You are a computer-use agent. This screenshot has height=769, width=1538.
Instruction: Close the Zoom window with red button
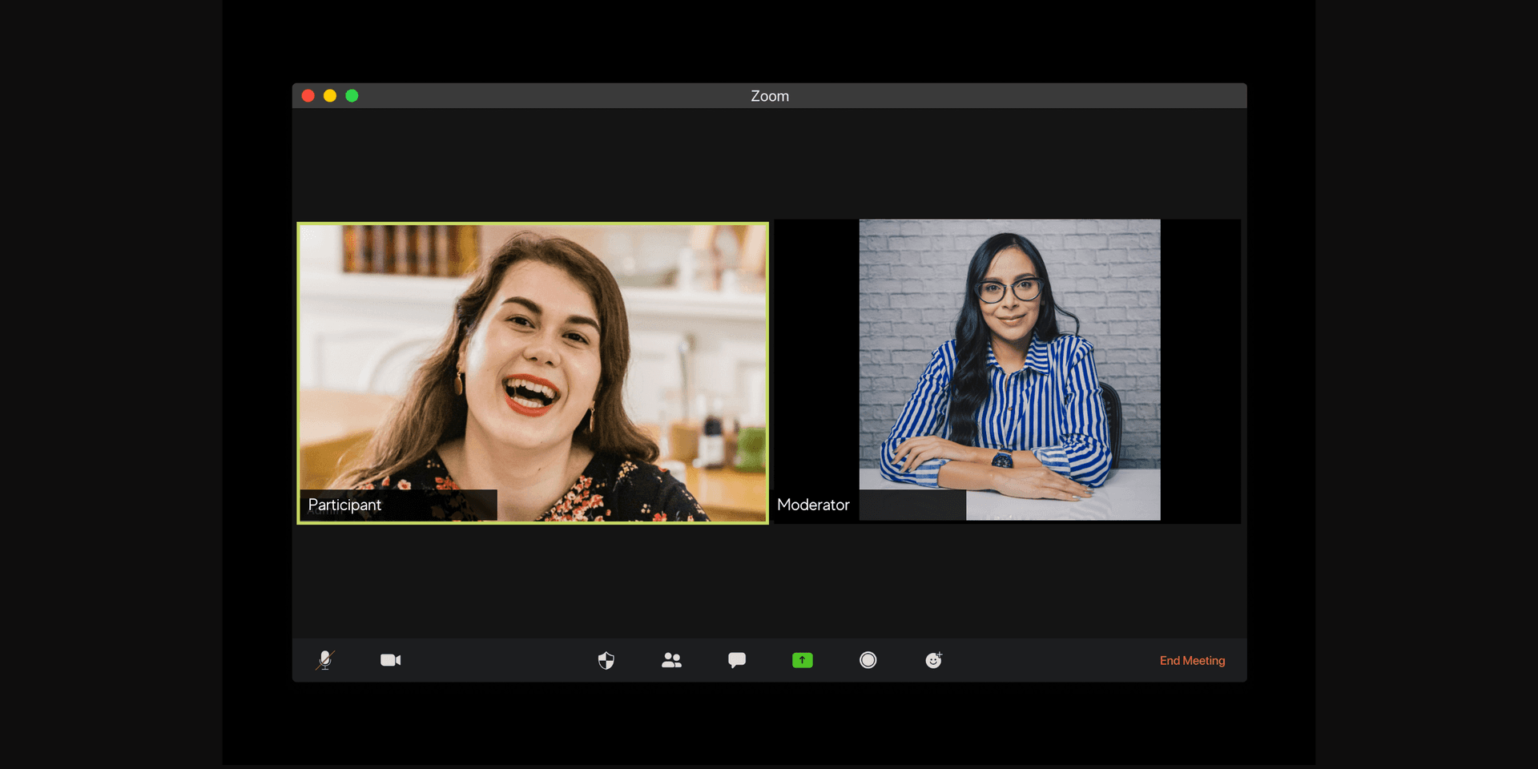point(308,96)
